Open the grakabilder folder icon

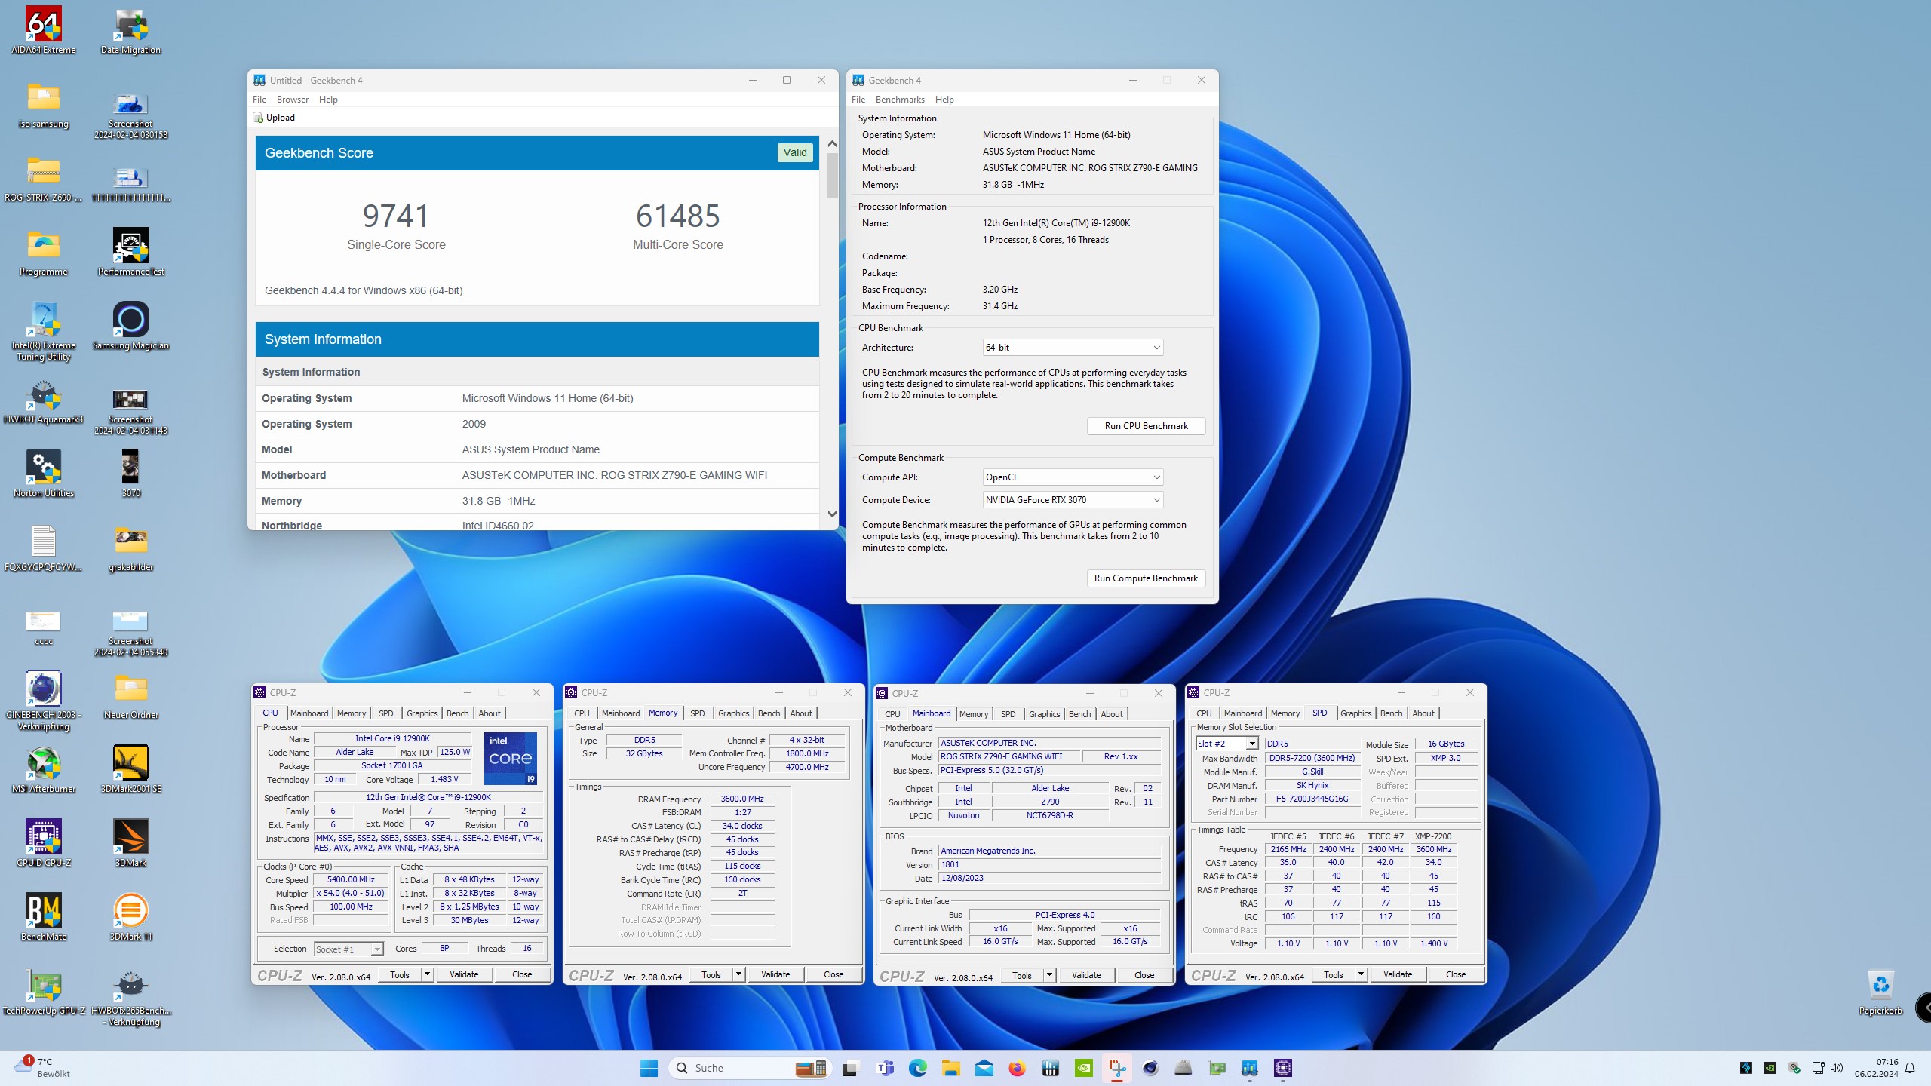pyautogui.click(x=130, y=548)
